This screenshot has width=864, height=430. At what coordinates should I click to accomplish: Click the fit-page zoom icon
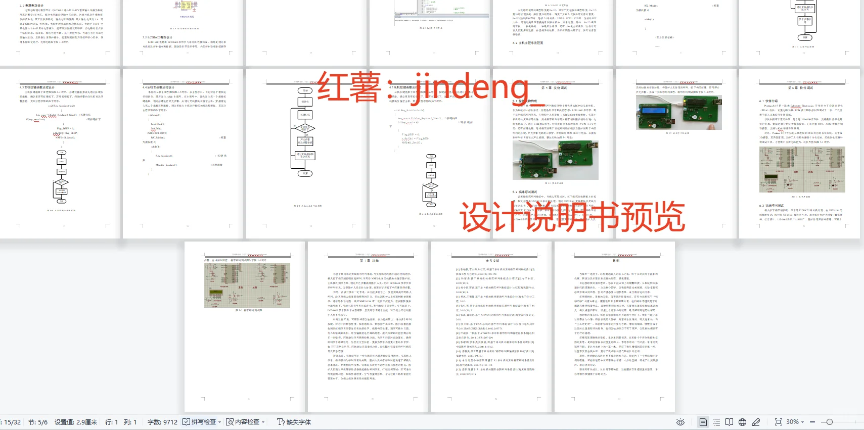click(x=778, y=422)
